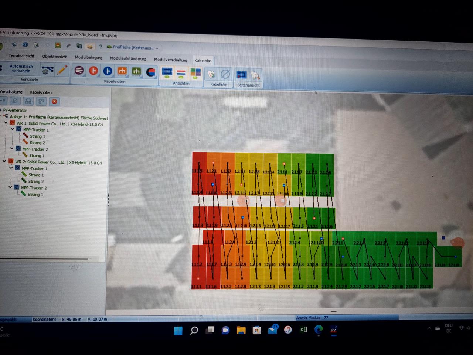Screen dimensions: 473x355
Task: Switch to the Kabelknoten panel tab
Action: coord(41,92)
